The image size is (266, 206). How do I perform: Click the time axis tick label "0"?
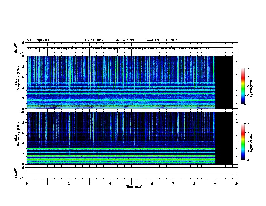27,183
